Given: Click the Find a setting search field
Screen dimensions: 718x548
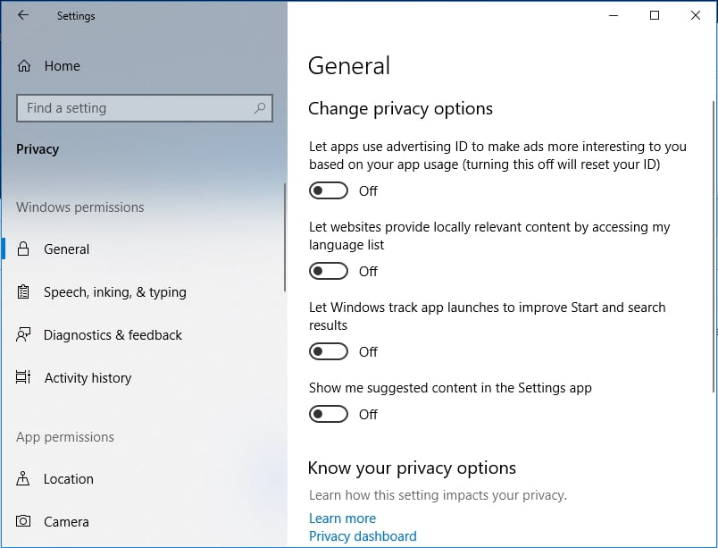Looking at the screenshot, I should click(x=145, y=108).
